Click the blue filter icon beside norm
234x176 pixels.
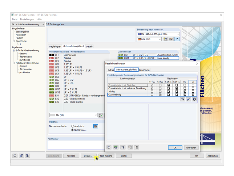(177, 39)
